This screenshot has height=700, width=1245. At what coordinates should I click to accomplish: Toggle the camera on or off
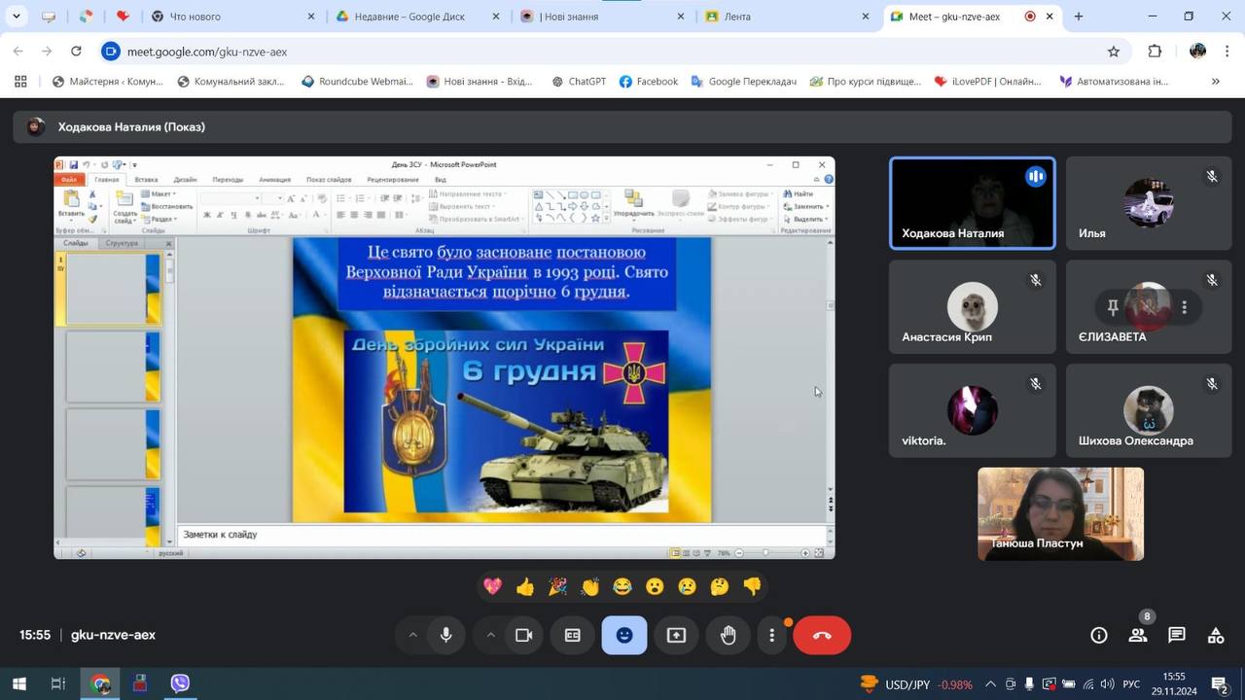[x=523, y=635]
